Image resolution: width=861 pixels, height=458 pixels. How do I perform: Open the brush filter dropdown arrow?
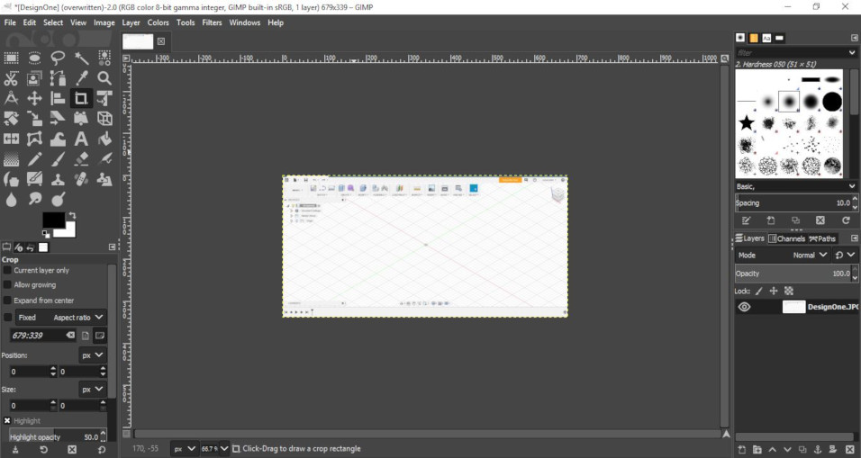click(852, 53)
